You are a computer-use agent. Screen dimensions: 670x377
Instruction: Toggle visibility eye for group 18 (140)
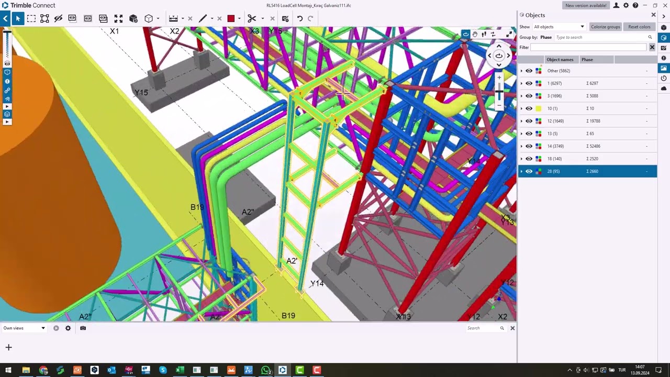click(x=529, y=159)
